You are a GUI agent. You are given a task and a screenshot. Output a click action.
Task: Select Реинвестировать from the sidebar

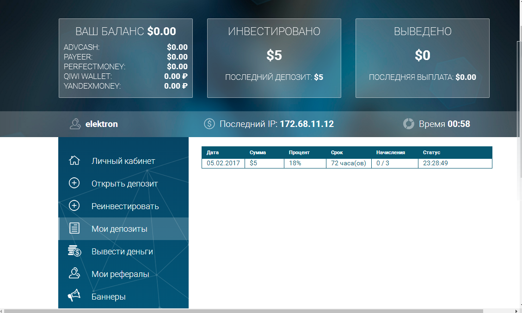125,206
